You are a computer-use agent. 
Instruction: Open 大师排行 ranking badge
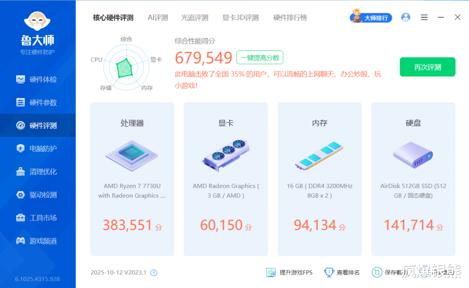tap(371, 16)
